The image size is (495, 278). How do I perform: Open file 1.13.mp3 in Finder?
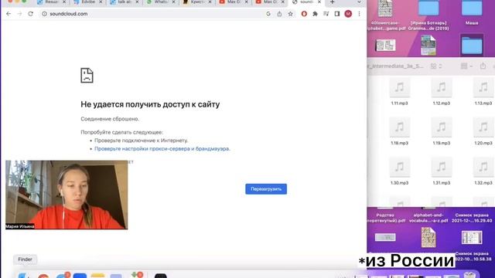pos(483,92)
